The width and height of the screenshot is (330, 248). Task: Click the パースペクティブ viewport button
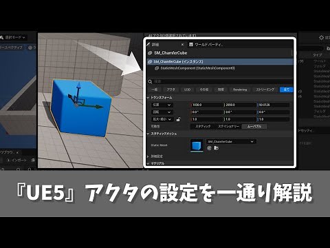12,48
